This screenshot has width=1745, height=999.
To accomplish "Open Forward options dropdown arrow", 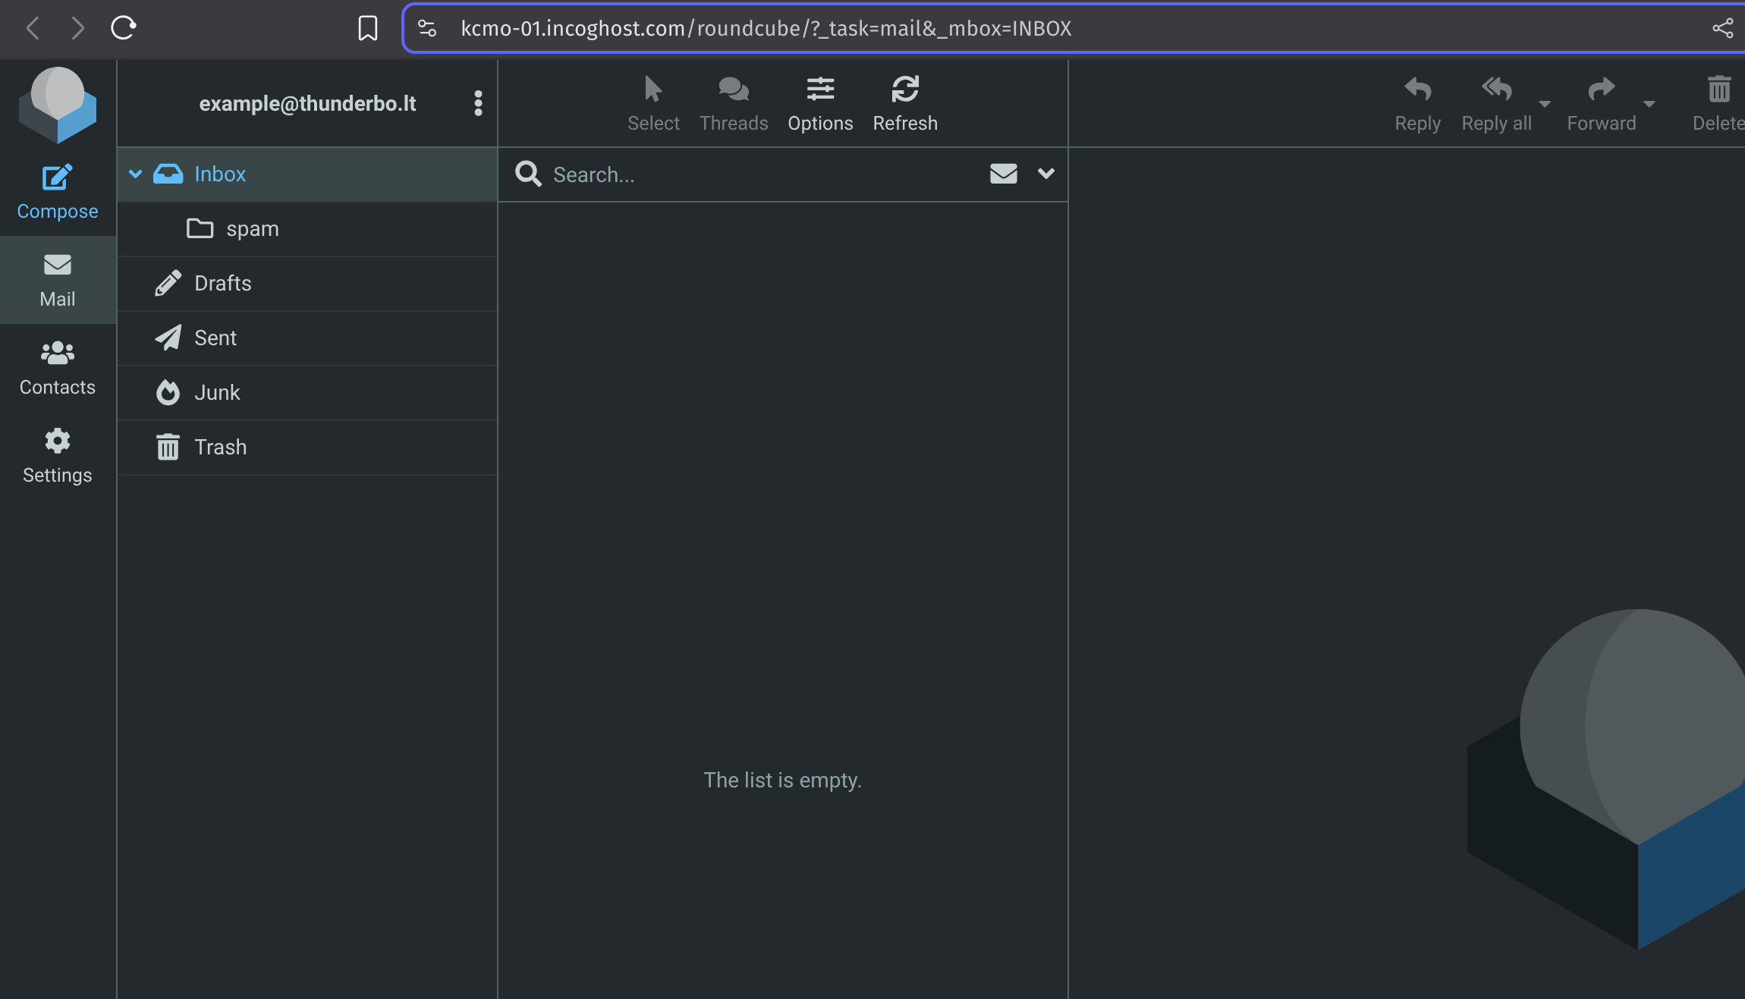I will click(1649, 104).
